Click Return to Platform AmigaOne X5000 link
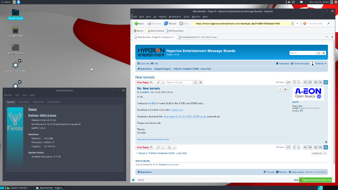 (162, 153)
